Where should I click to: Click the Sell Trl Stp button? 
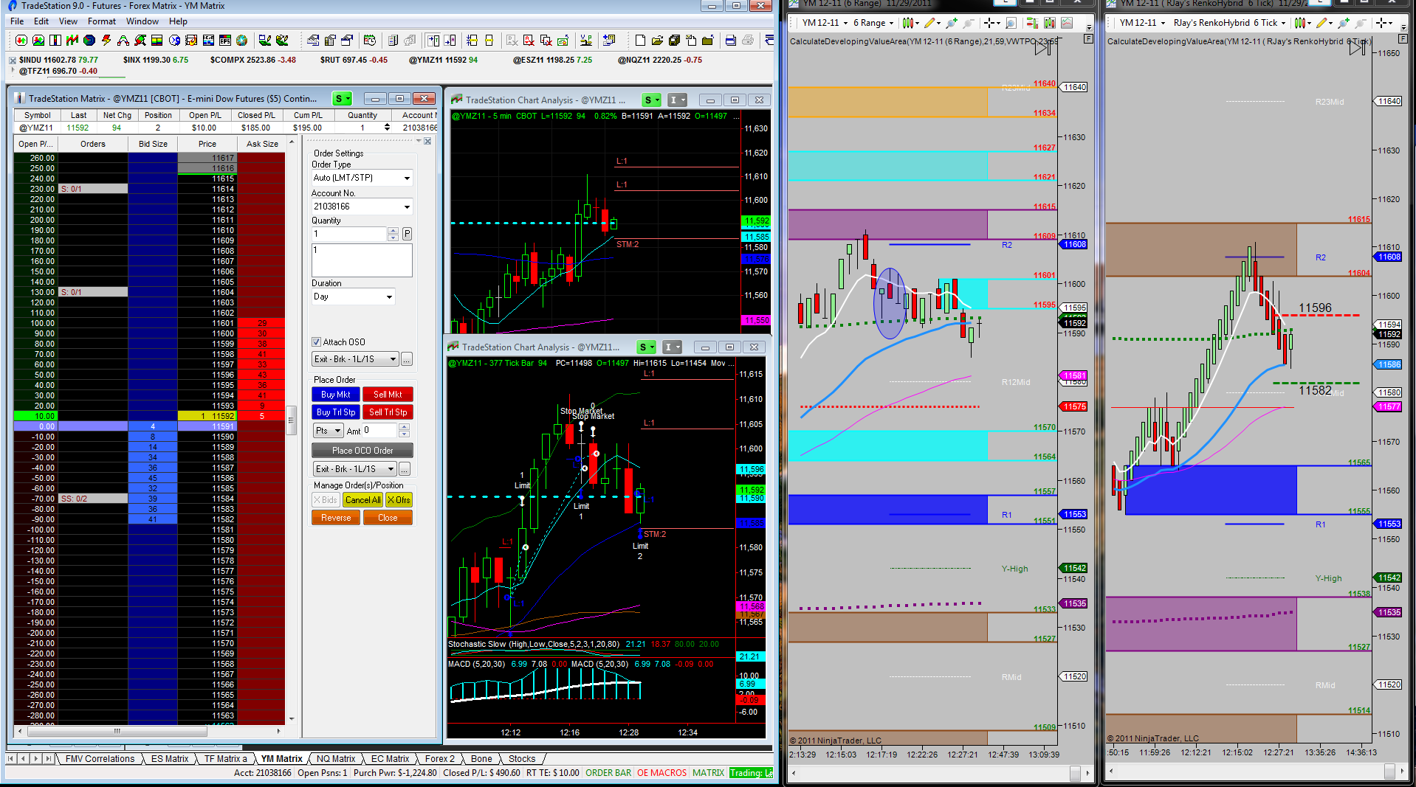coord(388,412)
